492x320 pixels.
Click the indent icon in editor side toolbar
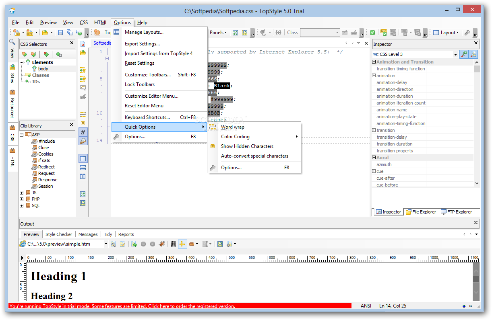pyautogui.click(x=83, y=70)
